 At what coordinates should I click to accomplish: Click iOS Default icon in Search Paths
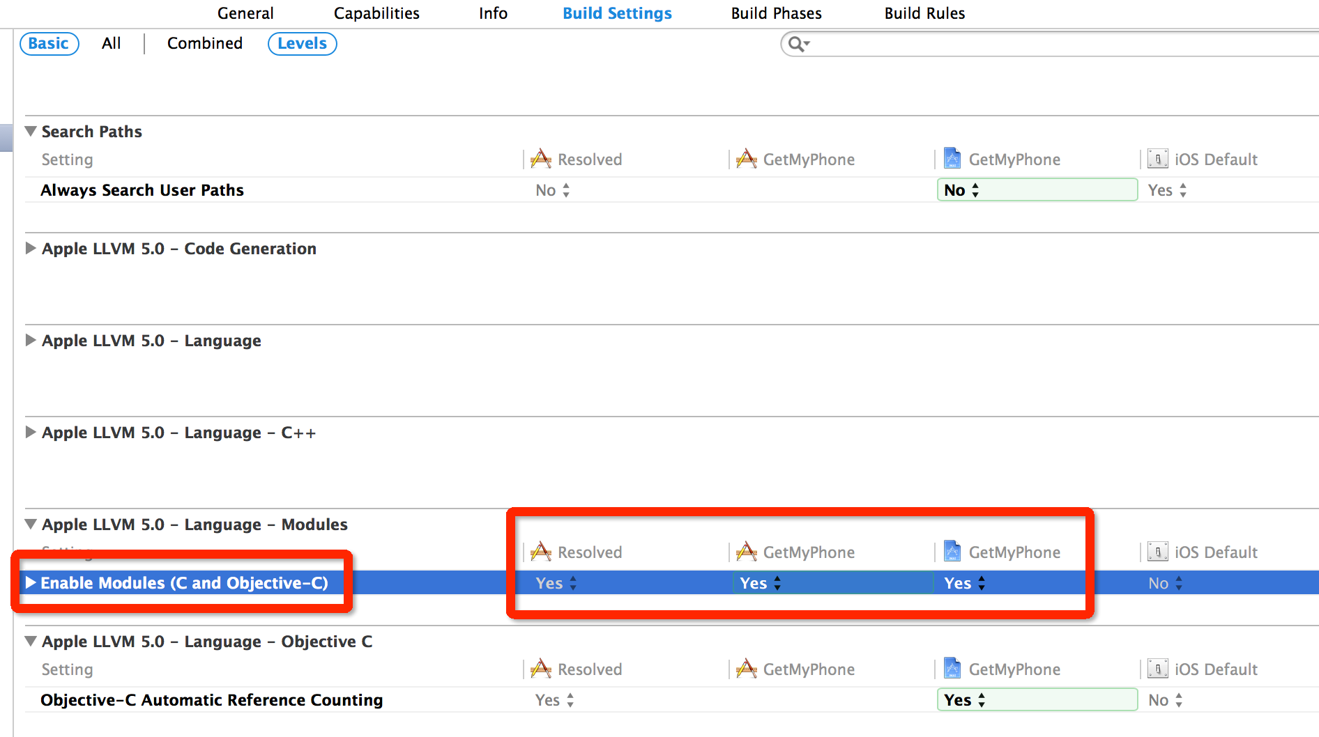pyautogui.click(x=1158, y=159)
